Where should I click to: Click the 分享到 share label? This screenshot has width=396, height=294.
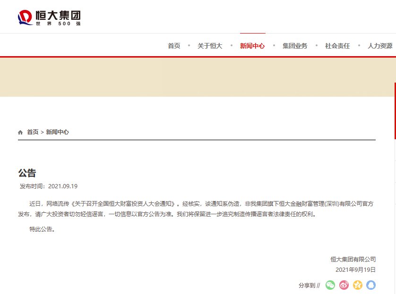coord(306,285)
